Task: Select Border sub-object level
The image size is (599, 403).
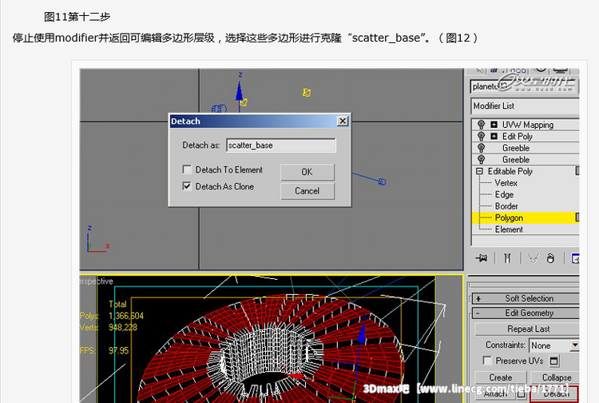Action: [x=506, y=206]
